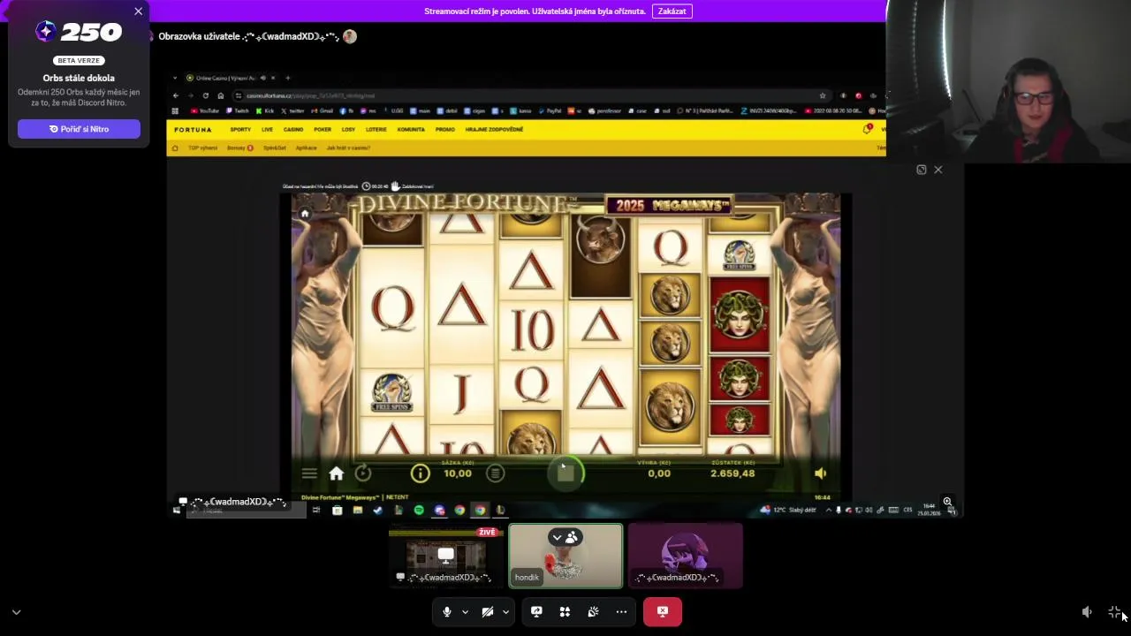The height and width of the screenshot is (636, 1131).
Task: Click the balance value 2.659,48
Action: coord(732,473)
